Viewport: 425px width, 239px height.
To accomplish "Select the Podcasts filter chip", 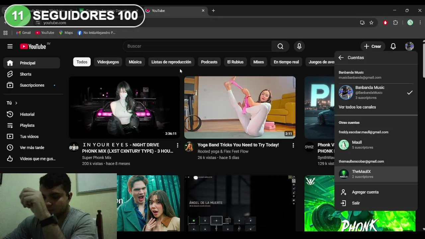I will (209, 62).
